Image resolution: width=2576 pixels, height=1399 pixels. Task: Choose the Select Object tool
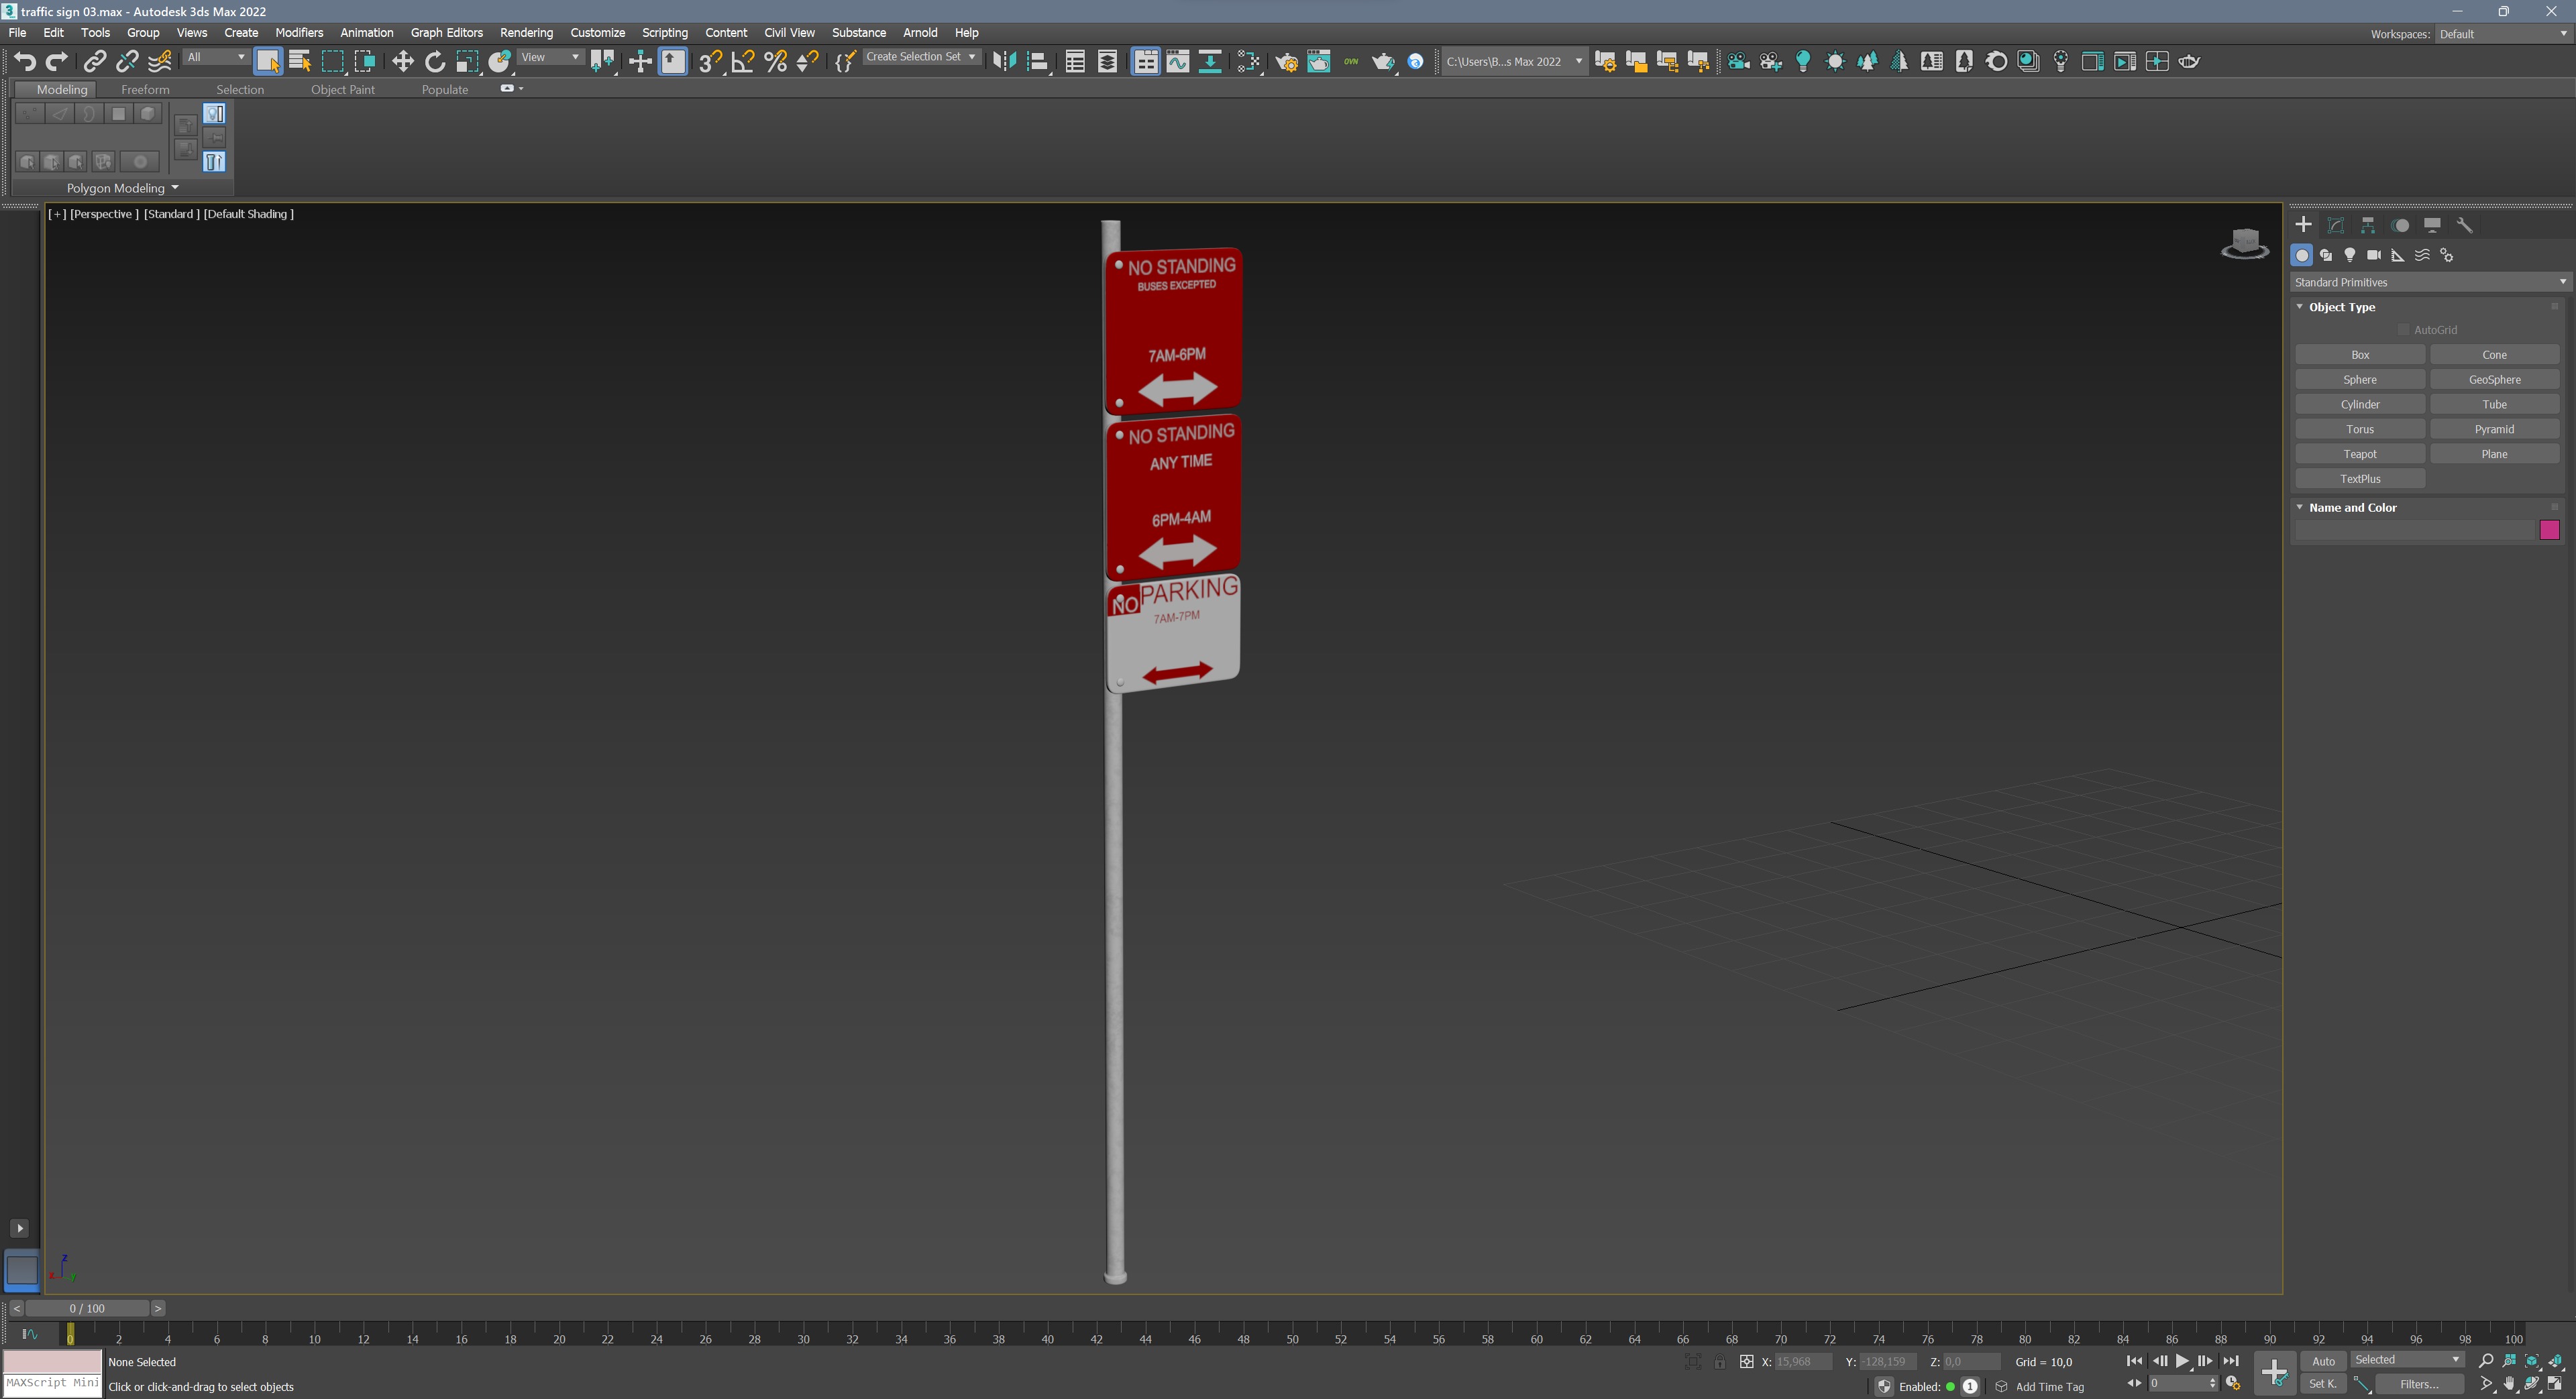[267, 61]
